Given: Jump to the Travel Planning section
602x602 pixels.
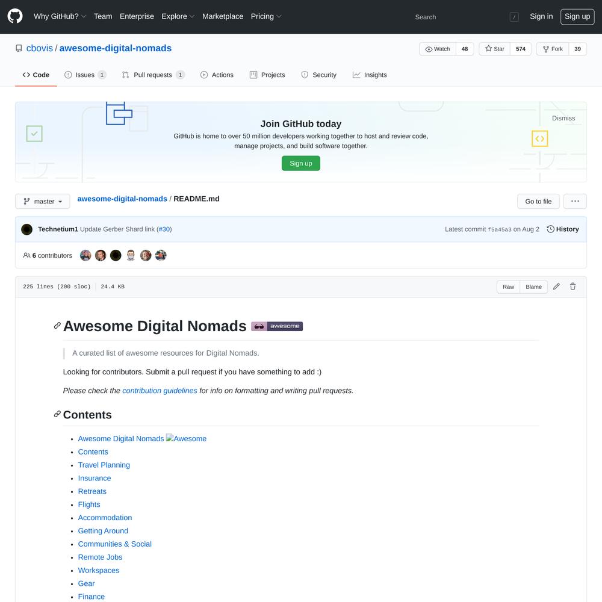Looking at the screenshot, I should [x=104, y=465].
